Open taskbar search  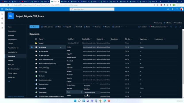click(x=79, y=101)
